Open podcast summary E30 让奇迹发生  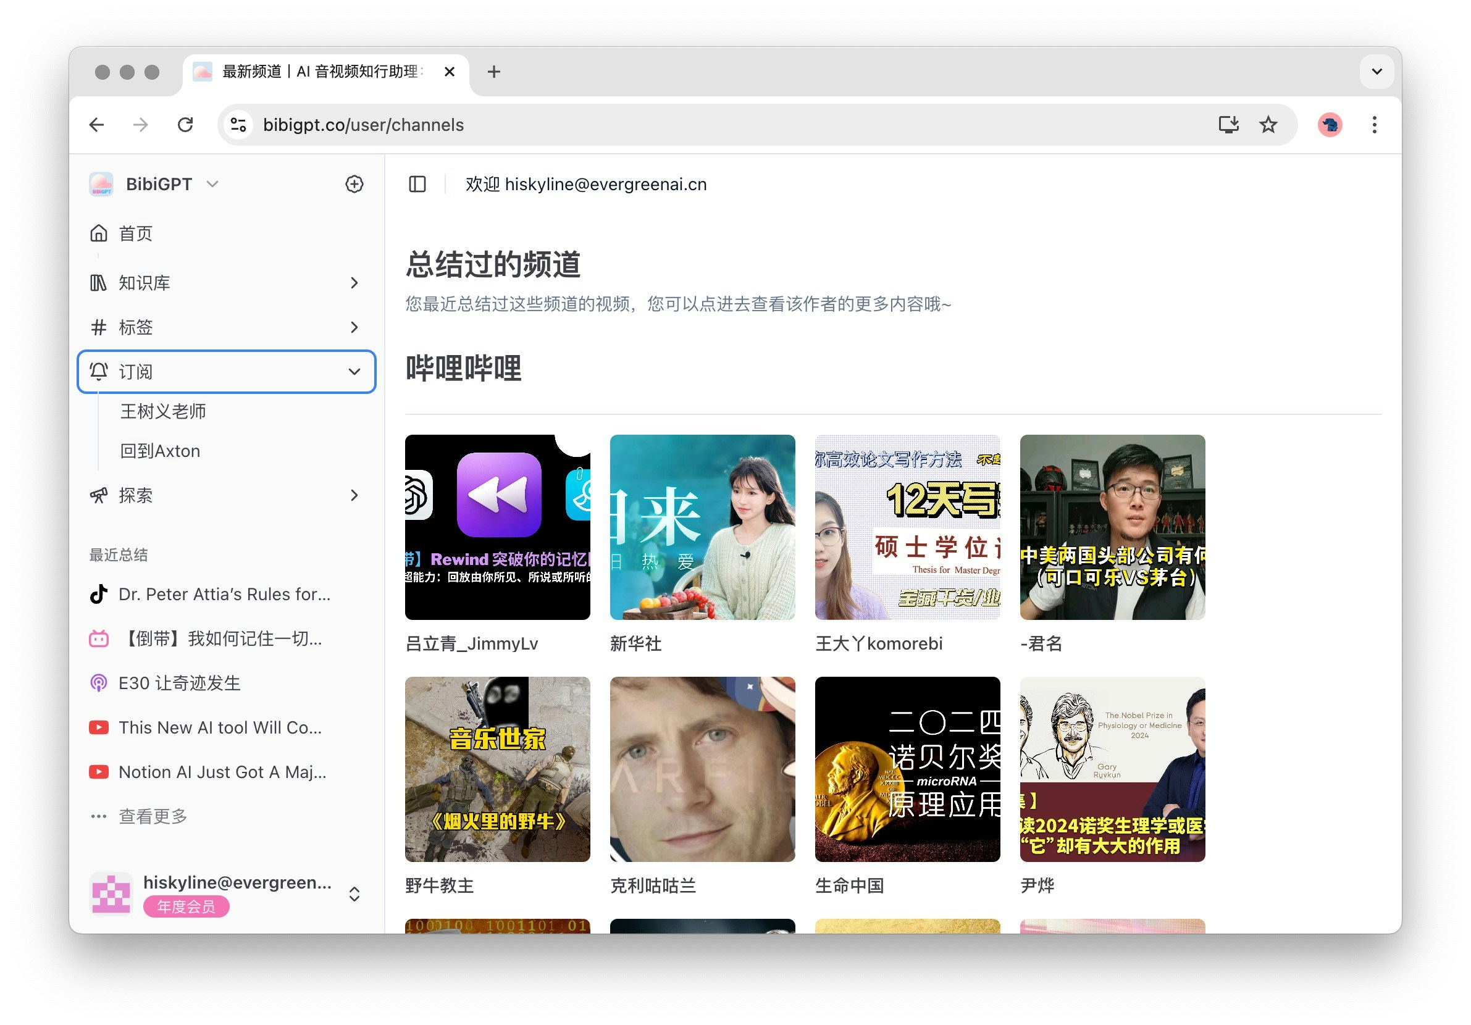click(179, 684)
